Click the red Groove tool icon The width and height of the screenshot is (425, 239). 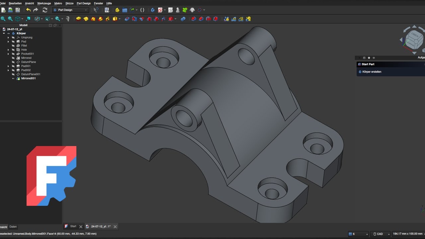141,19
